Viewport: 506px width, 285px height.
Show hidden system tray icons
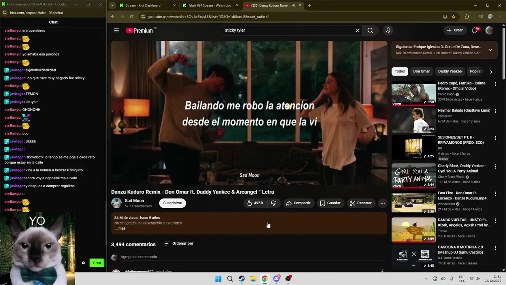click(426, 279)
